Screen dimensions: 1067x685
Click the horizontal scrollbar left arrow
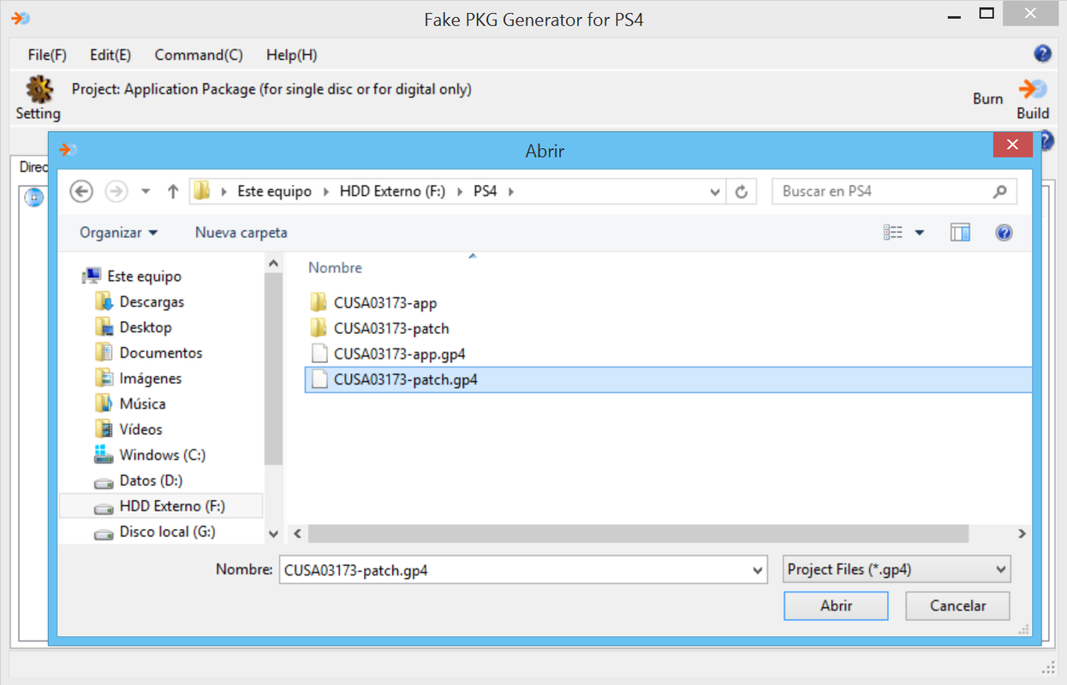pos(297,533)
